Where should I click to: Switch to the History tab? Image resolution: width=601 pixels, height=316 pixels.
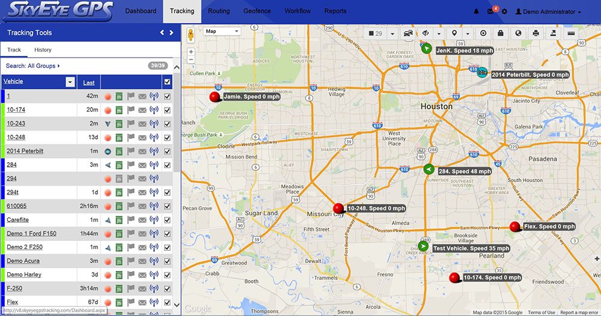tap(43, 50)
